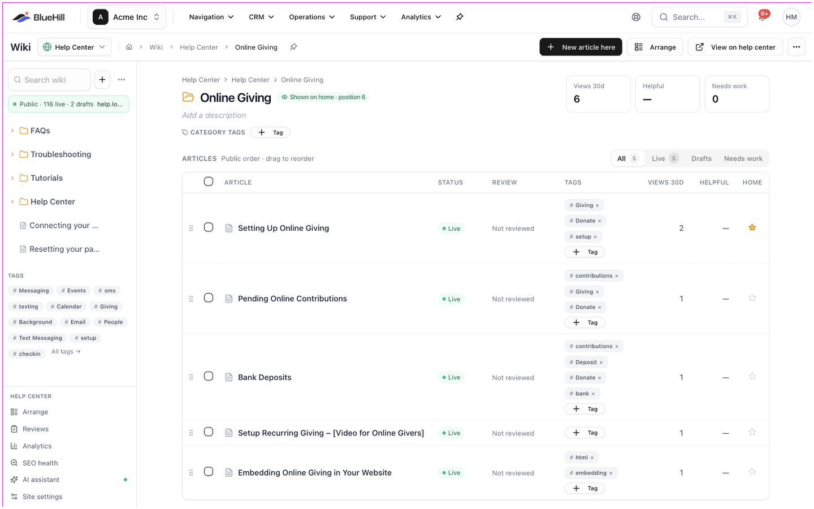Expand the Help Center folder in sidebar

(x=12, y=202)
